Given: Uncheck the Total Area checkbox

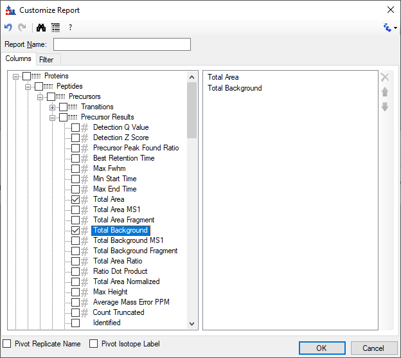Looking at the screenshot, I should 76,199.
